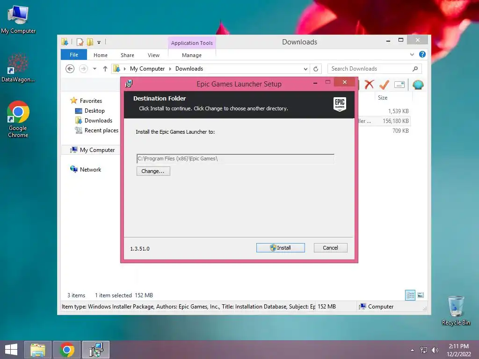This screenshot has width=479, height=359.
Task: Click the Change... button for destination folder
Action: point(153,171)
